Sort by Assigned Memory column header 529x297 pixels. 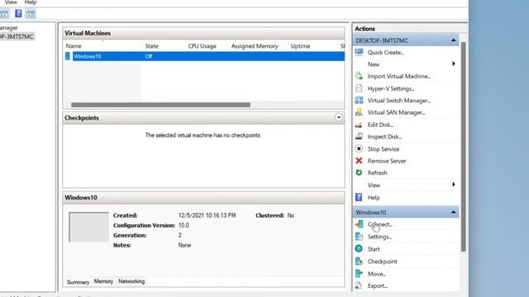point(255,46)
